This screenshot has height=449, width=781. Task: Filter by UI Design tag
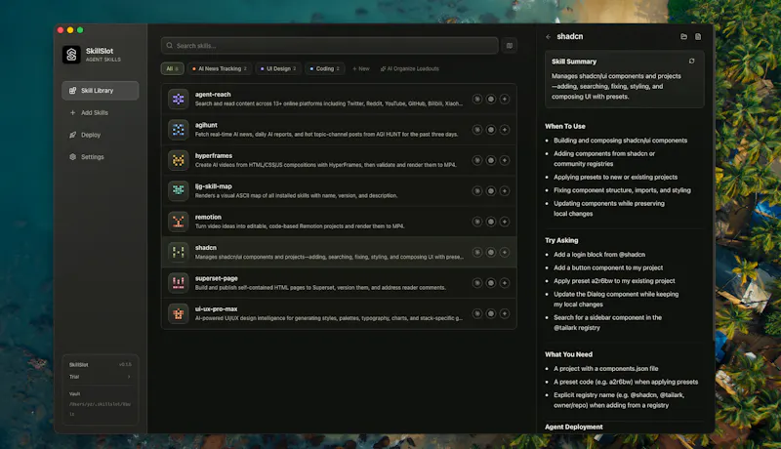[x=278, y=68]
